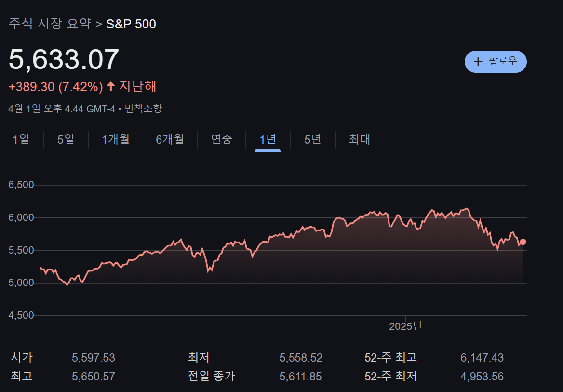Select the 5일 time range tab

pos(66,139)
